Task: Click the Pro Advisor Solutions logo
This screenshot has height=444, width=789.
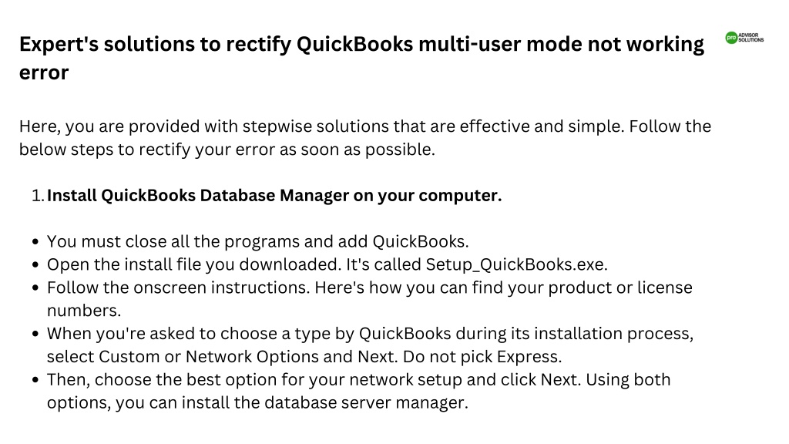Action: (744, 38)
